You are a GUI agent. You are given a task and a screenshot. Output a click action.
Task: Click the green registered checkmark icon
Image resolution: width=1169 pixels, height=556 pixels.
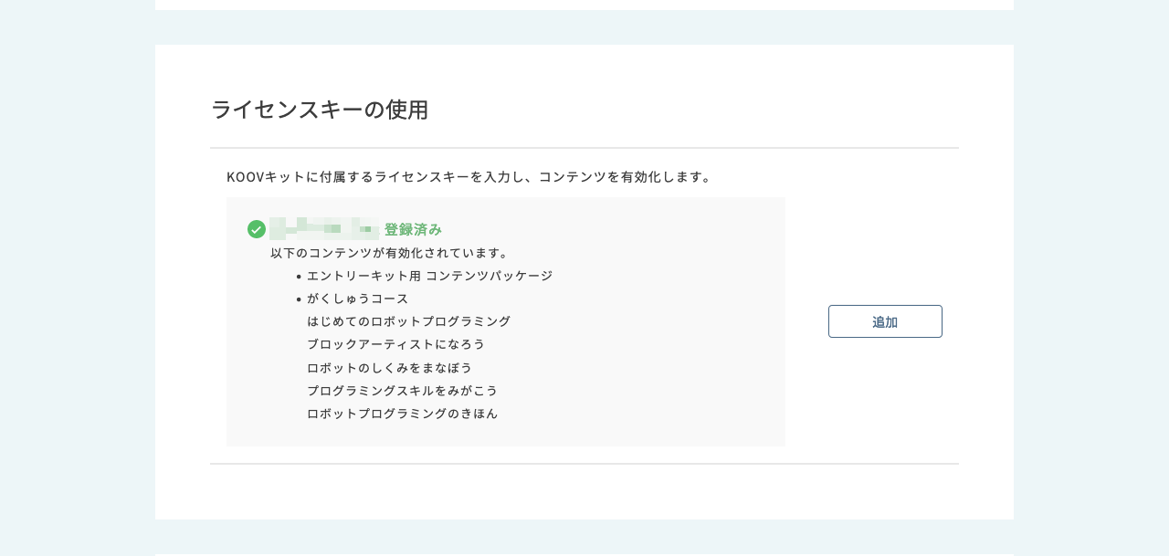click(x=257, y=229)
